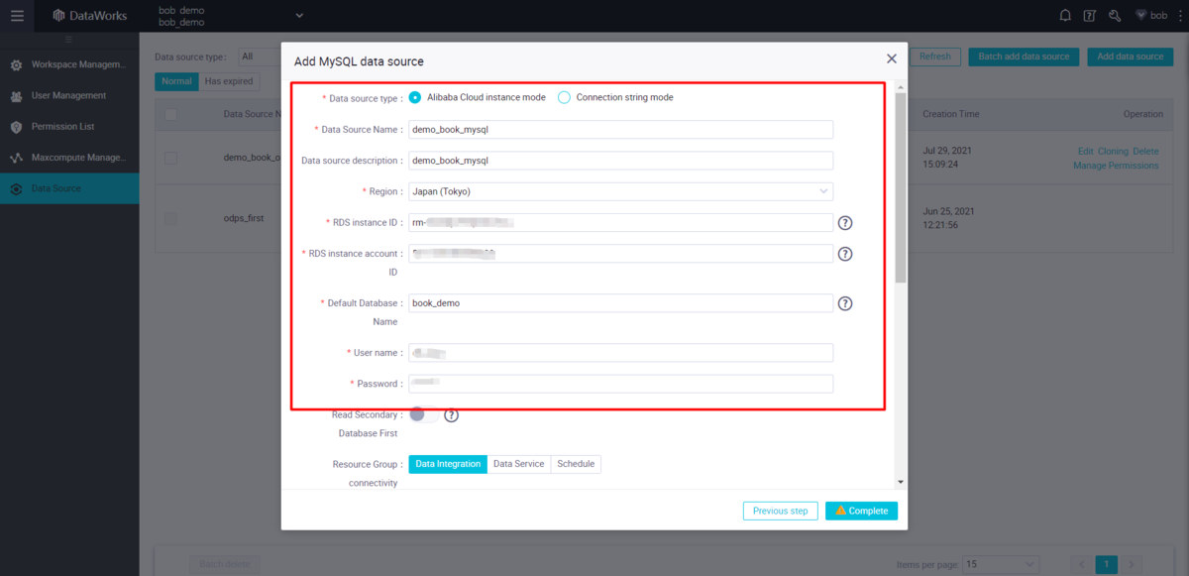The height and width of the screenshot is (576, 1189).
Task: Click the next page arrow
Action: click(1133, 564)
